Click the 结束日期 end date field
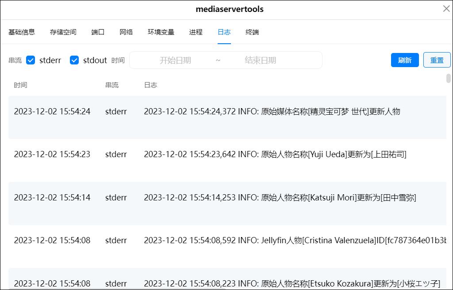Image resolution: width=453 pixels, height=290 pixels. (x=261, y=60)
